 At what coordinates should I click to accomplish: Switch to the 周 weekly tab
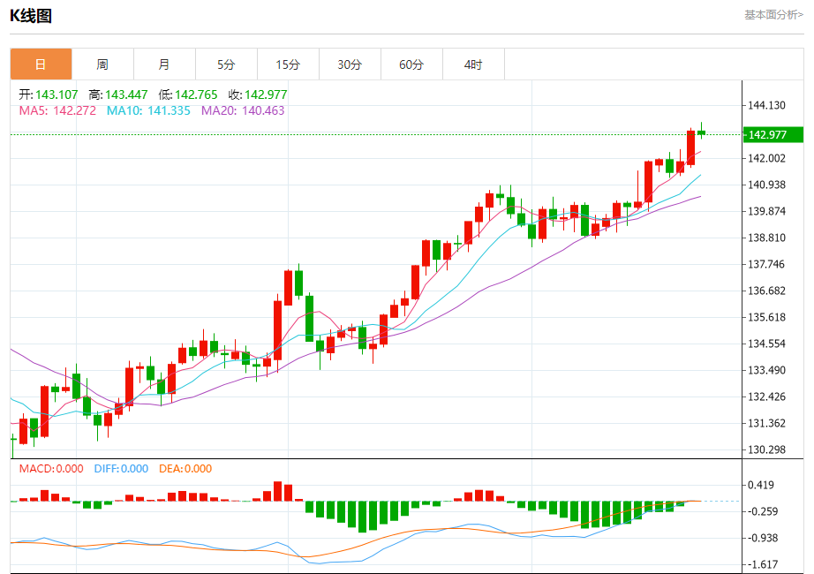coord(102,64)
